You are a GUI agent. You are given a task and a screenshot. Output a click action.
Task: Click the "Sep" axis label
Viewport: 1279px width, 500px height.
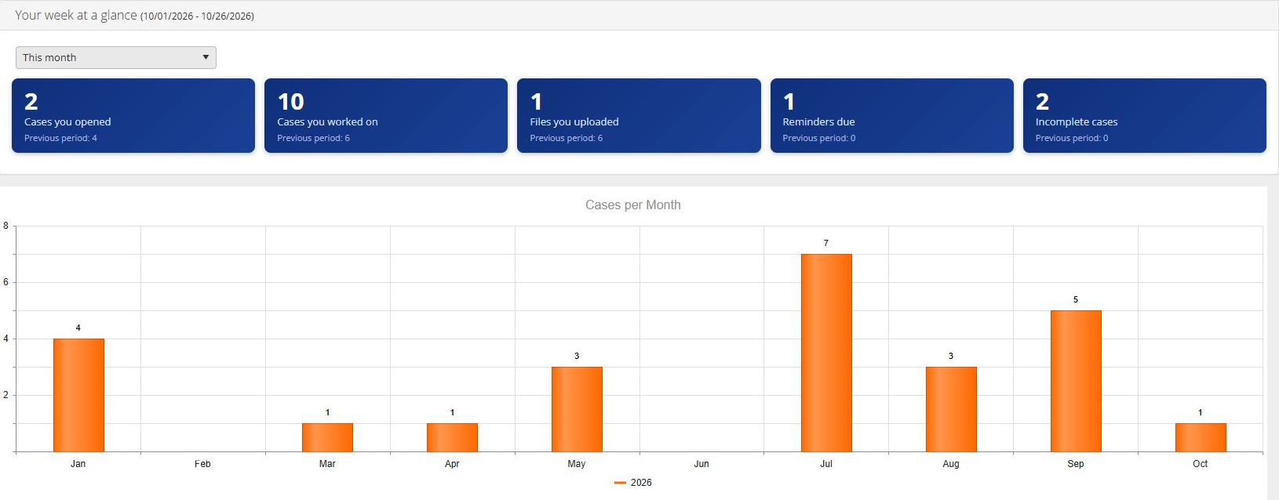point(1076,464)
